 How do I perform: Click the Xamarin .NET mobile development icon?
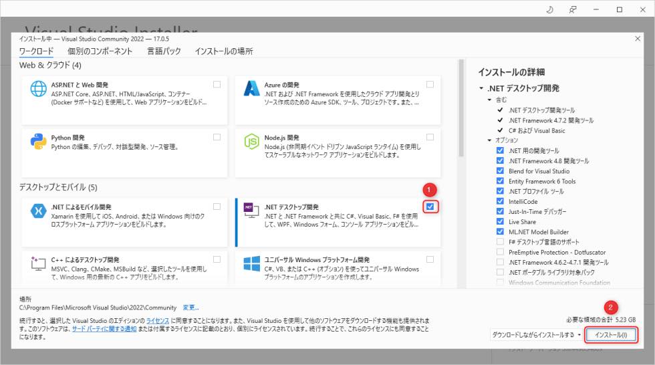click(37, 211)
